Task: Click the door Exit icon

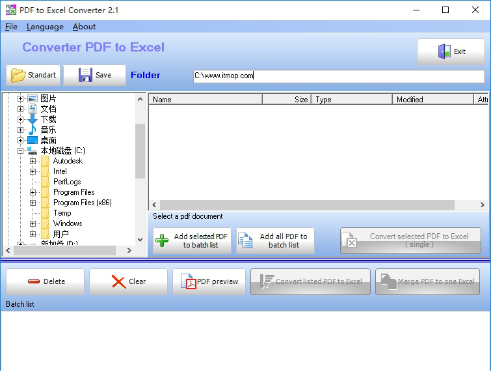Action: [x=444, y=51]
